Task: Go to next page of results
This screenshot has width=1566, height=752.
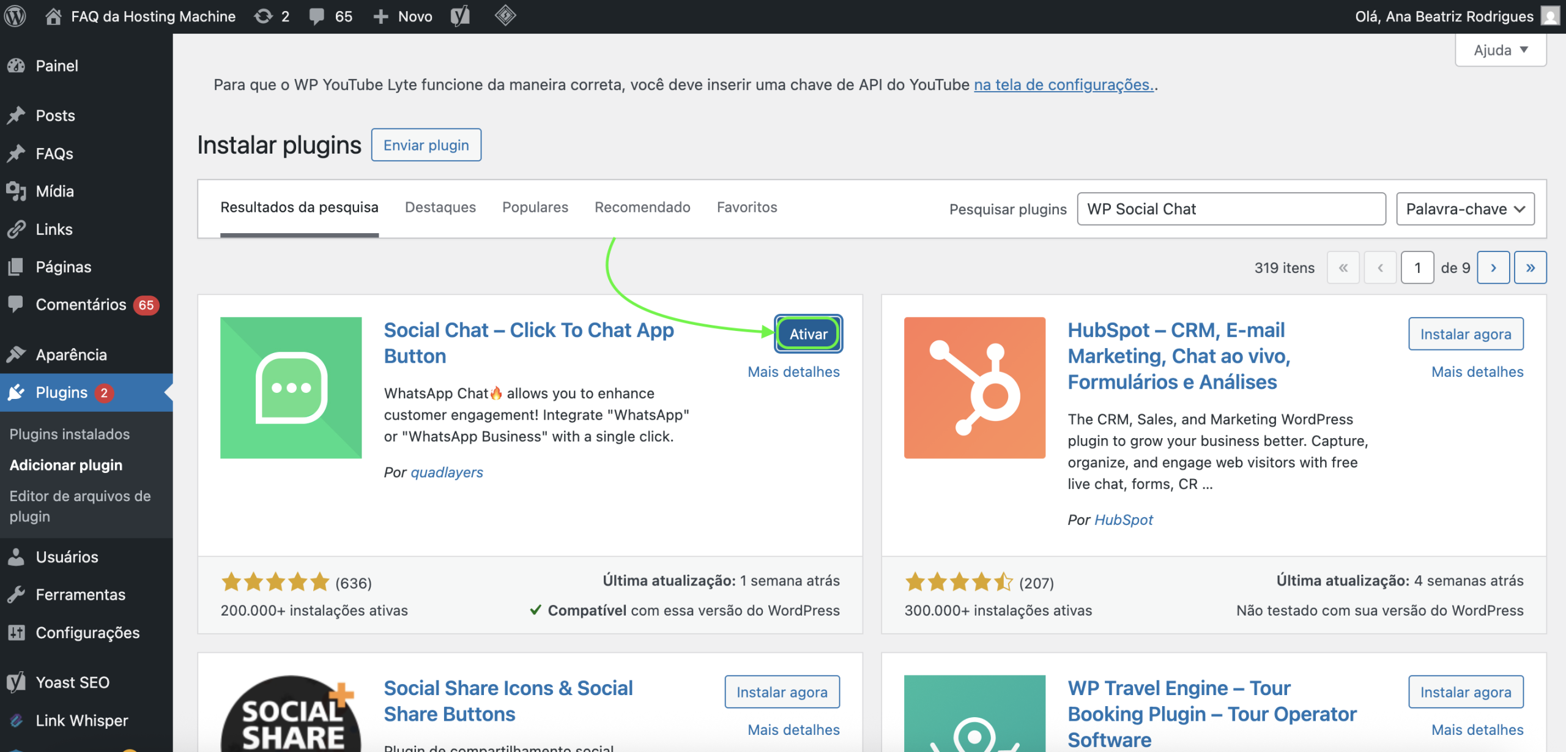Action: point(1493,267)
